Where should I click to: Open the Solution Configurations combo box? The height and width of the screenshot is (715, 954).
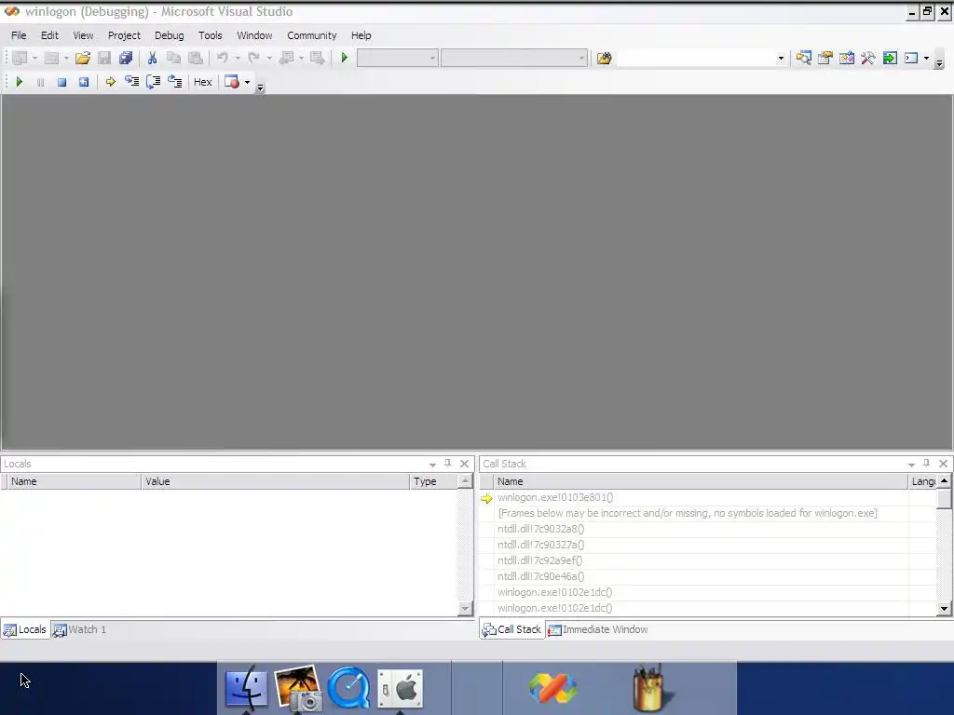[x=397, y=58]
